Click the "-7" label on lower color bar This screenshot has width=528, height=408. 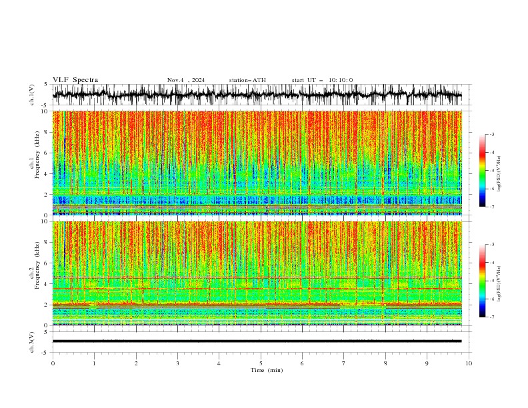click(492, 317)
